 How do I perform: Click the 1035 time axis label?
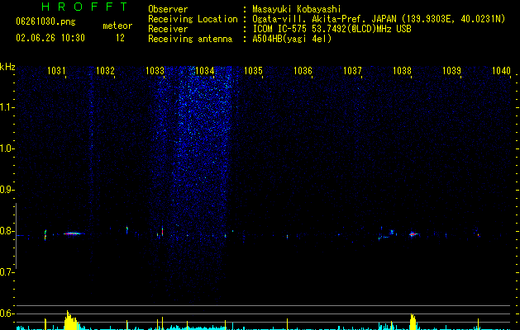253,70
